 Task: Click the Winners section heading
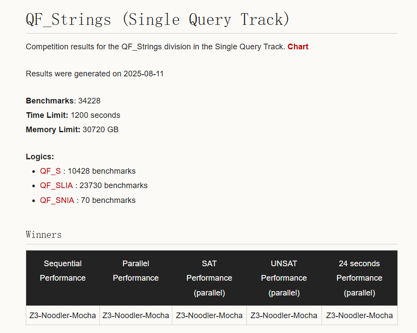point(44,235)
